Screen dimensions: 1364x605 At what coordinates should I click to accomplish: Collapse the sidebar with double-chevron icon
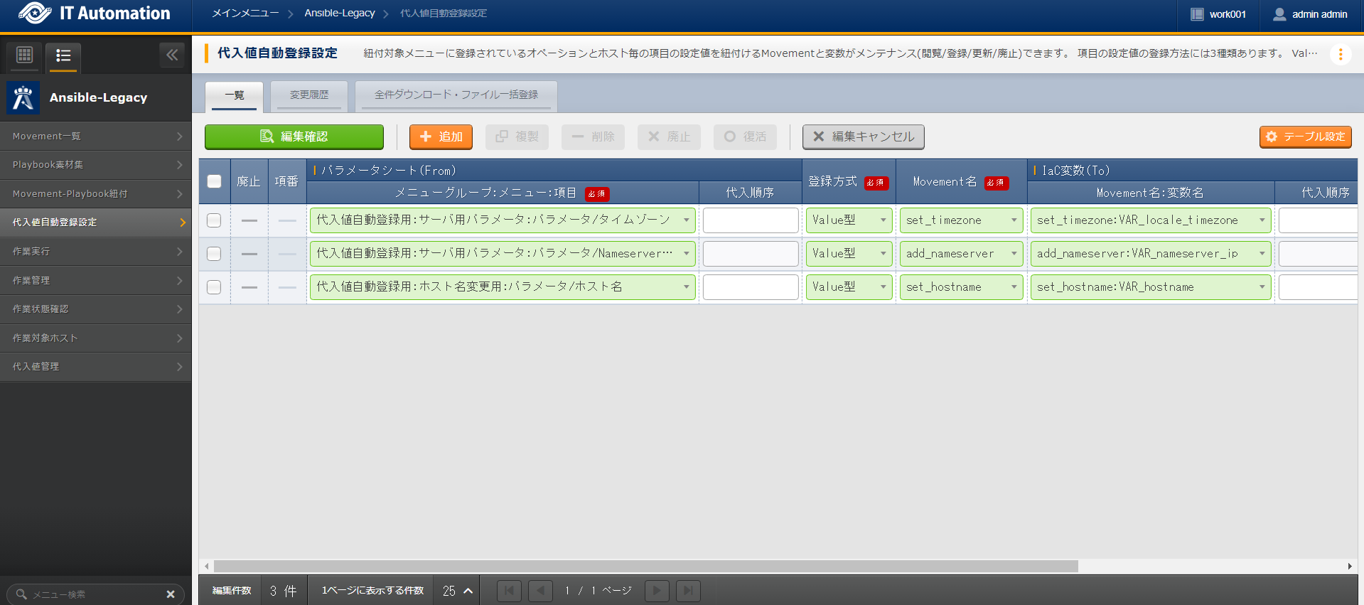pyautogui.click(x=172, y=55)
